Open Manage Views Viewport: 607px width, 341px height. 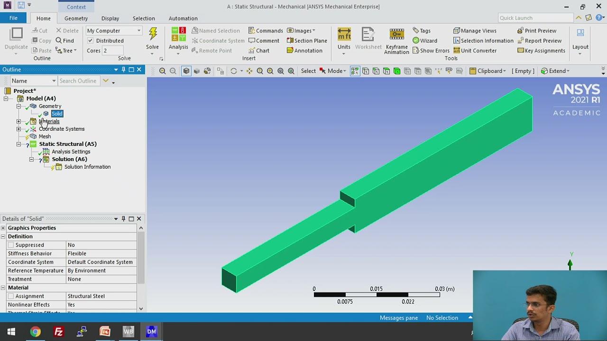click(x=475, y=31)
